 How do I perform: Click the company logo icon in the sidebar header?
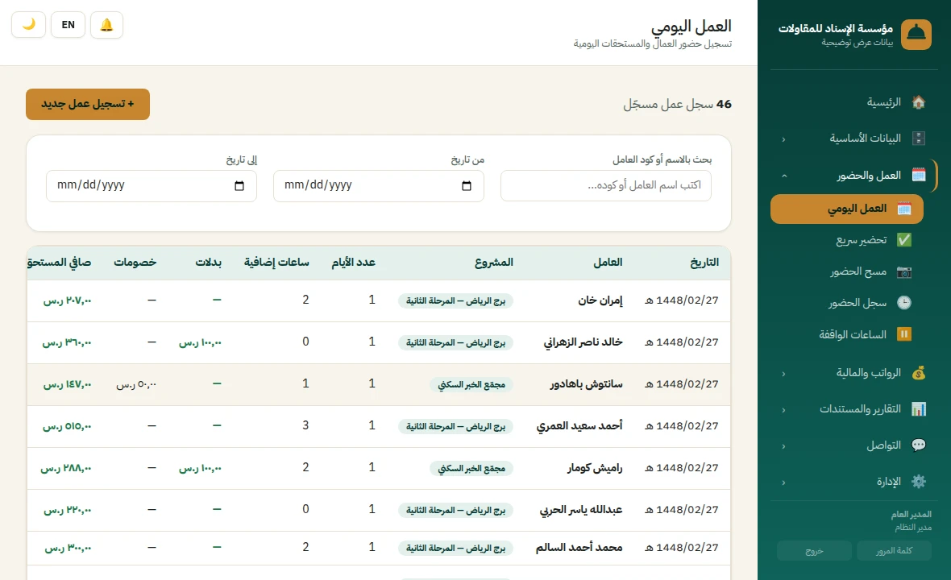click(916, 35)
